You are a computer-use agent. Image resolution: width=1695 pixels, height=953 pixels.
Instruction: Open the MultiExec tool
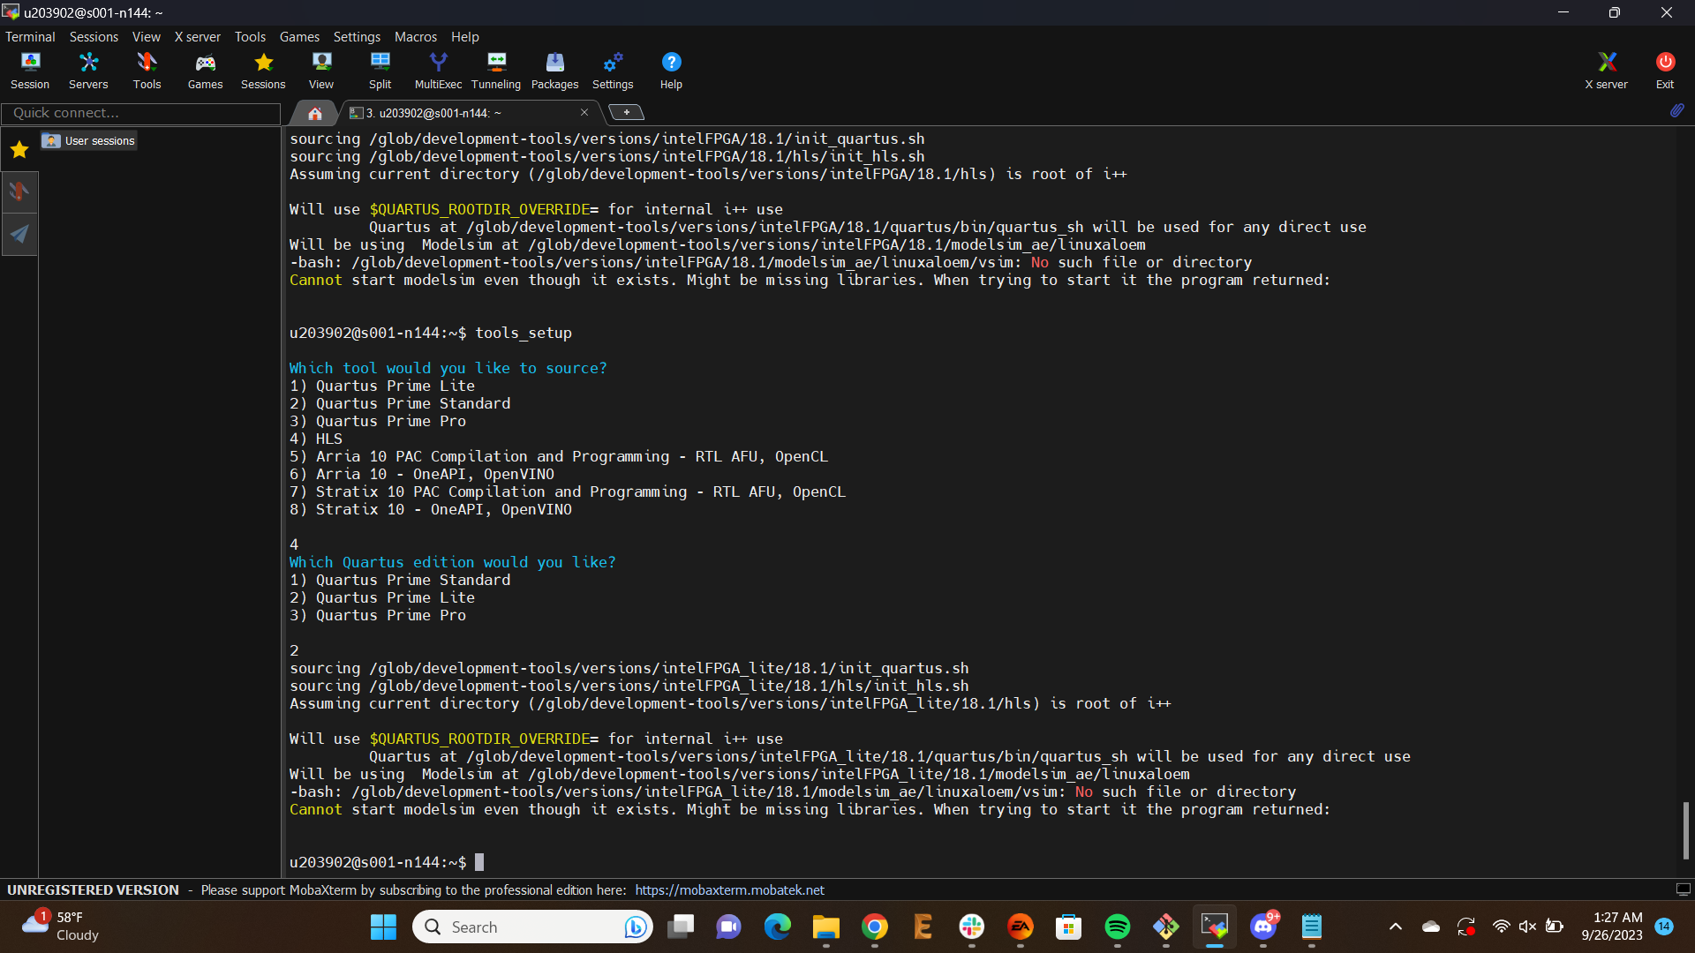click(438, 69)
